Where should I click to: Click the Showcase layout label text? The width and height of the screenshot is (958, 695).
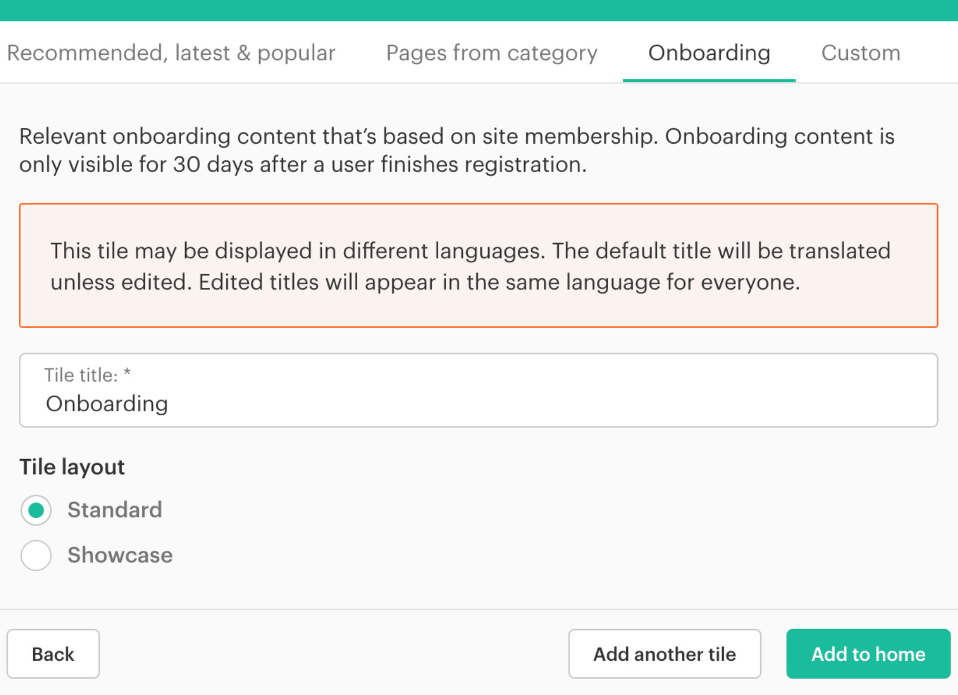click(x=120, y=555)
